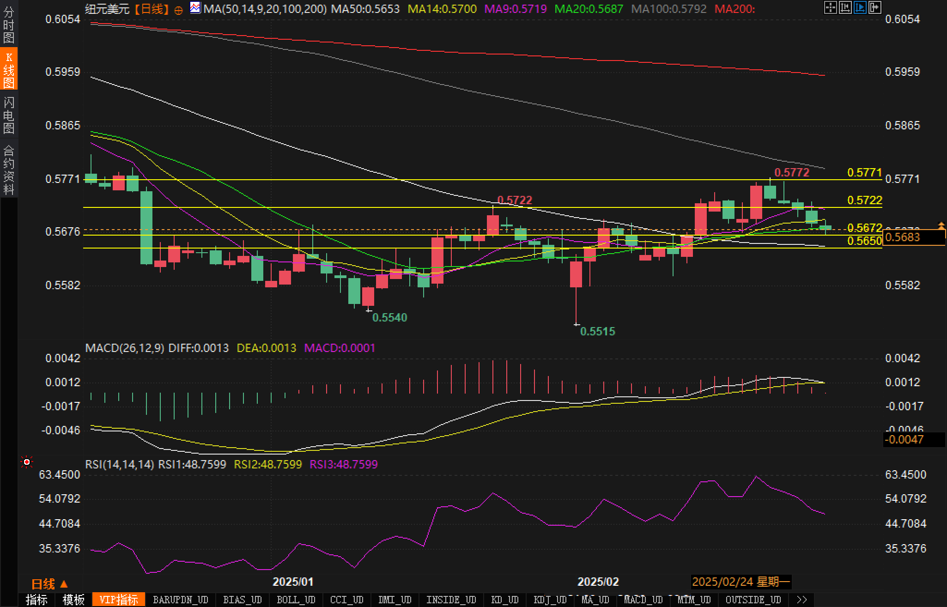This screenshot has height=607, width=947.
Task: Open the 日线 period dropdown at bottom left
Action: tap(49, 584)
